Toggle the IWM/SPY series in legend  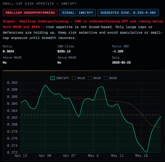click(x=60, y=78)
